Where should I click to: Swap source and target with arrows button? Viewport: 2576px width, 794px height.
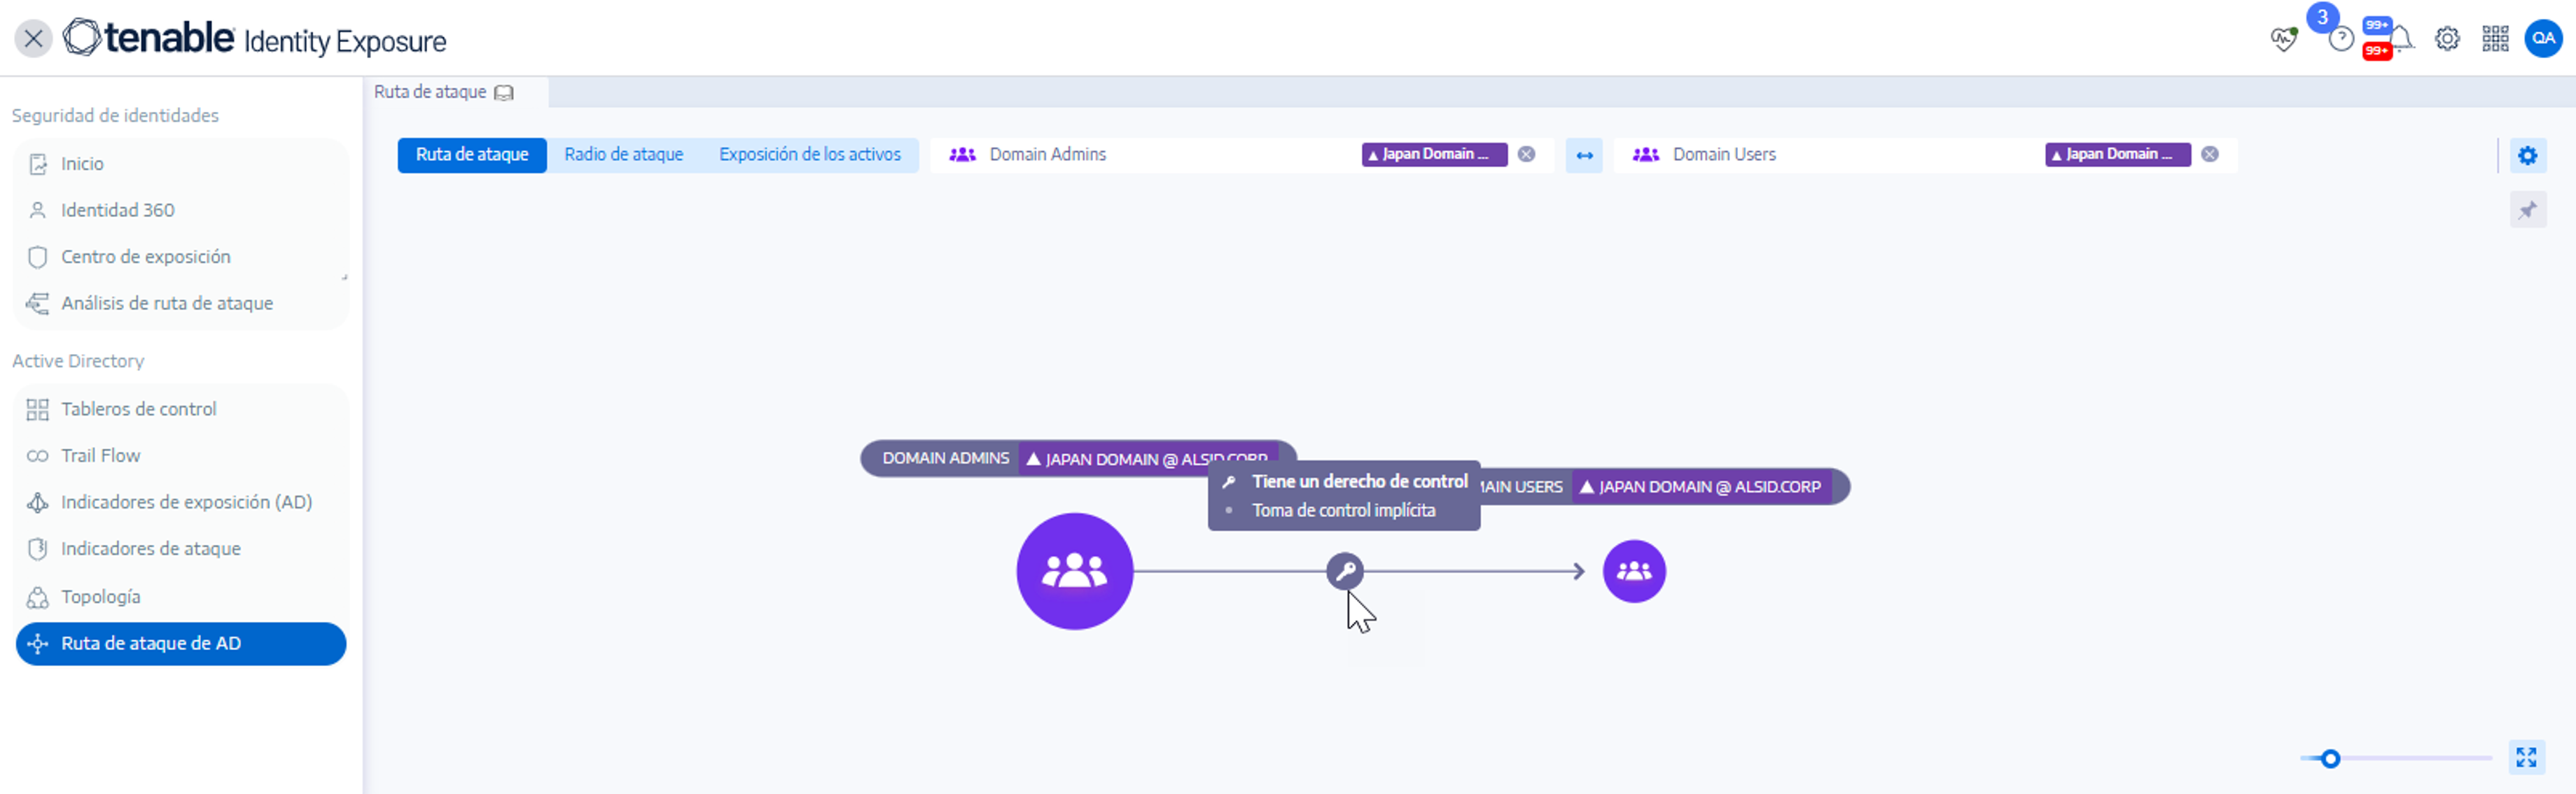pyautogui.click(x=1584, y=155)
